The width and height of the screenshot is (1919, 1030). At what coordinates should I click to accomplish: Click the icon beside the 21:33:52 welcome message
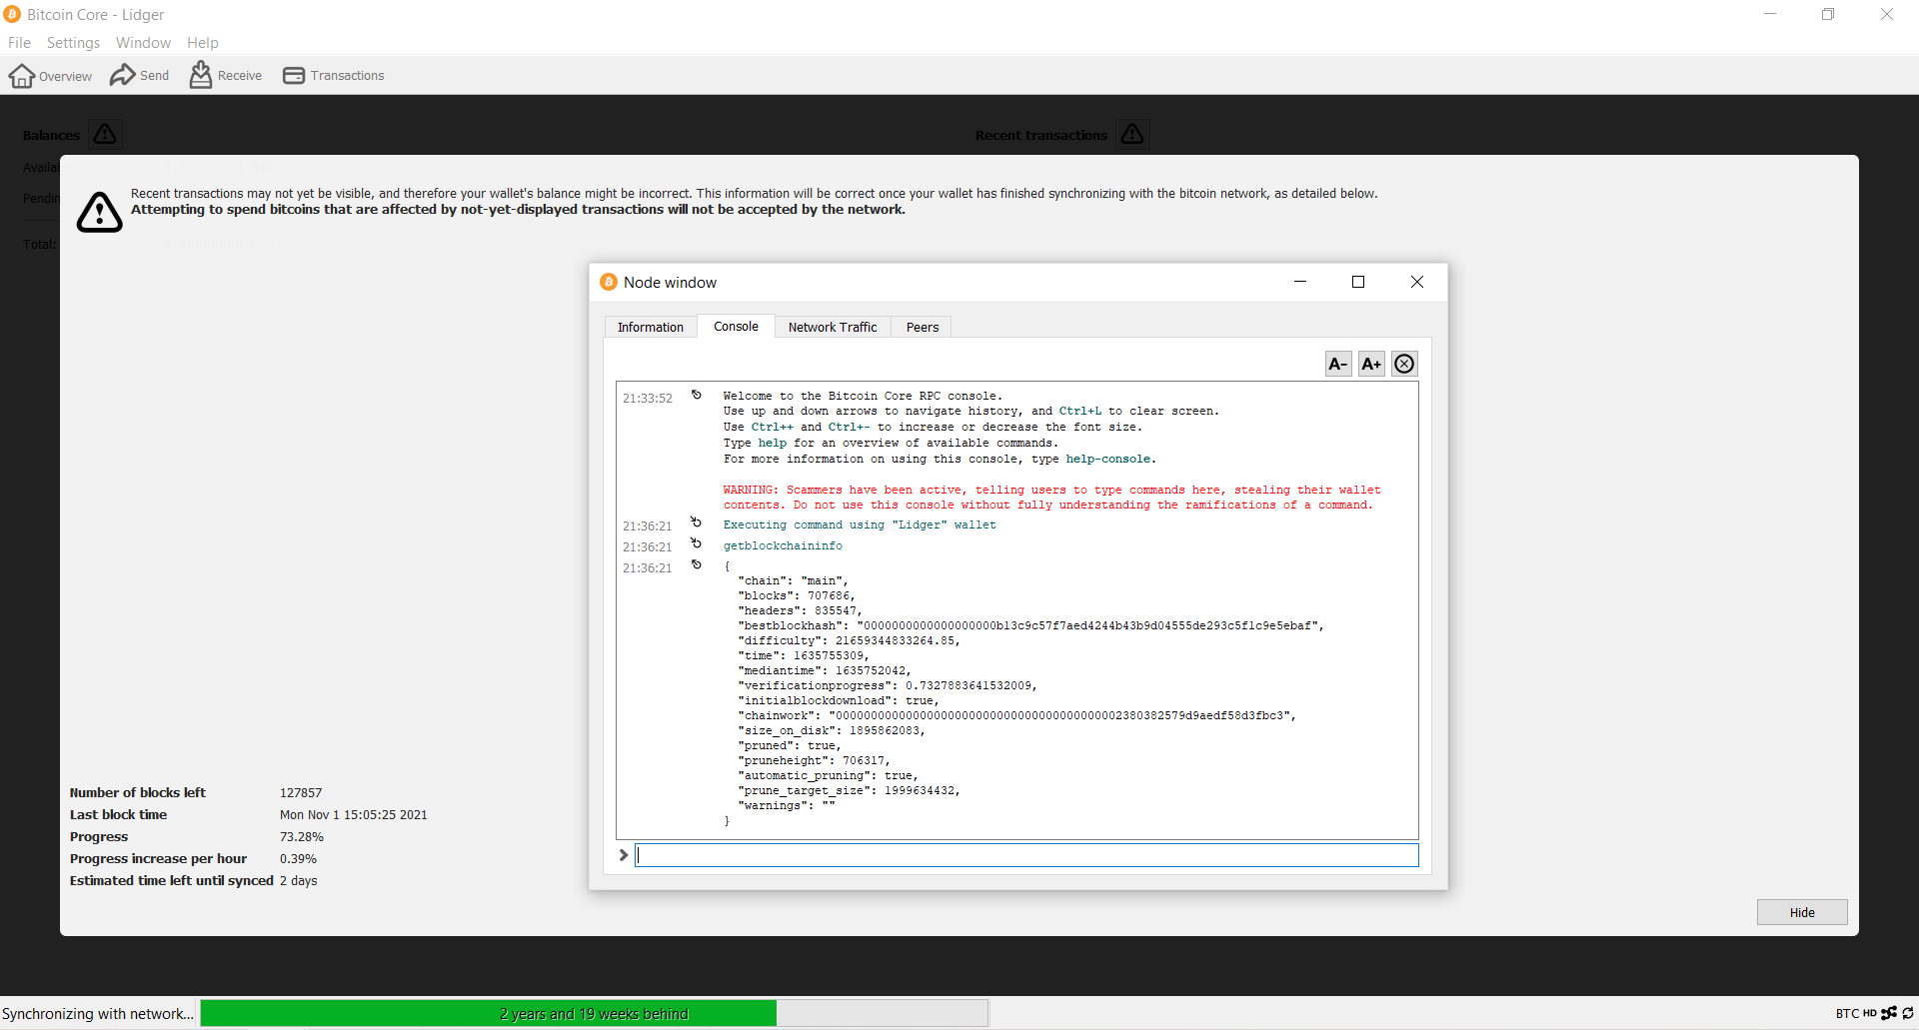click(x=697, y=395)
